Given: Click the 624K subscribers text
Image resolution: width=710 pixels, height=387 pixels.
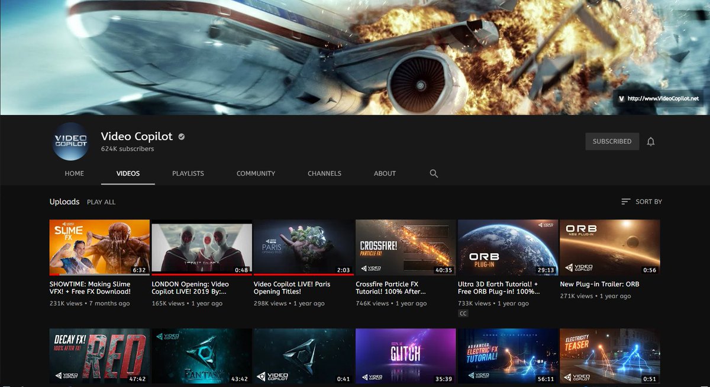Looking at the screenshot, I should tap(127, 149).
